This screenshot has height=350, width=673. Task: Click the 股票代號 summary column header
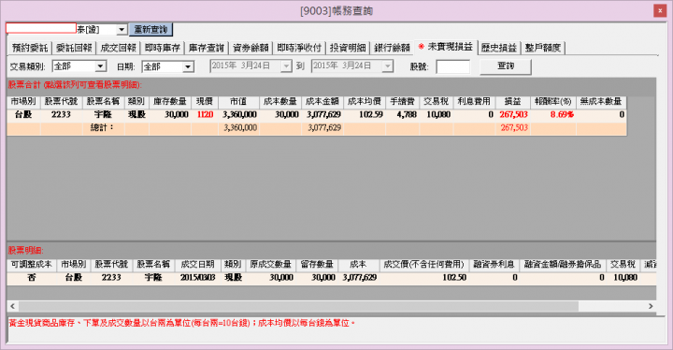point(61,101)
